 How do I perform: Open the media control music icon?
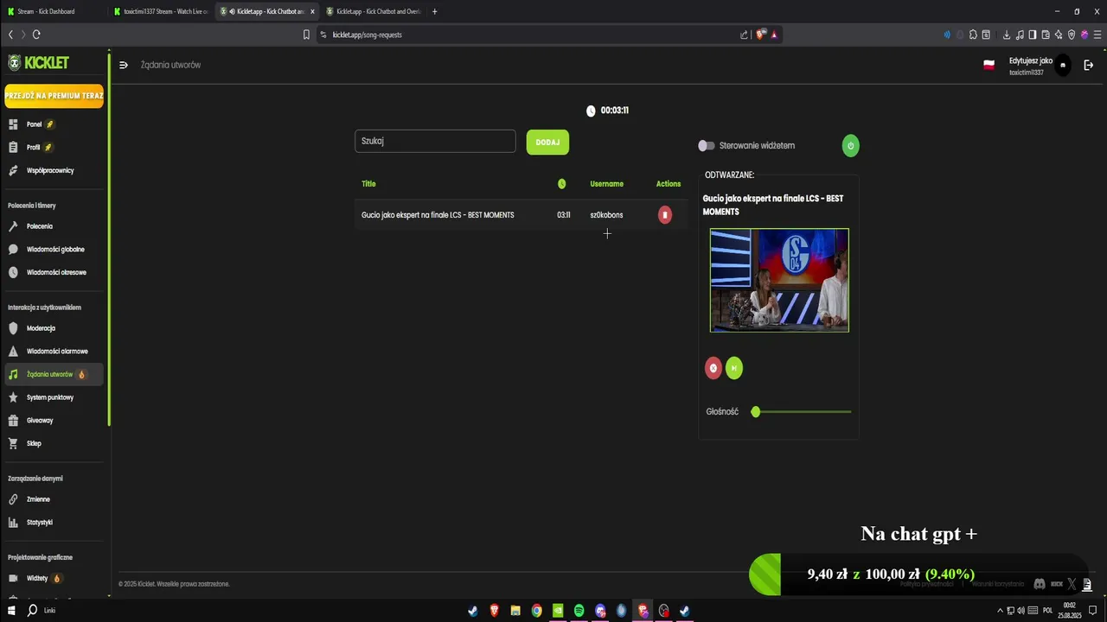[1020, 35]
